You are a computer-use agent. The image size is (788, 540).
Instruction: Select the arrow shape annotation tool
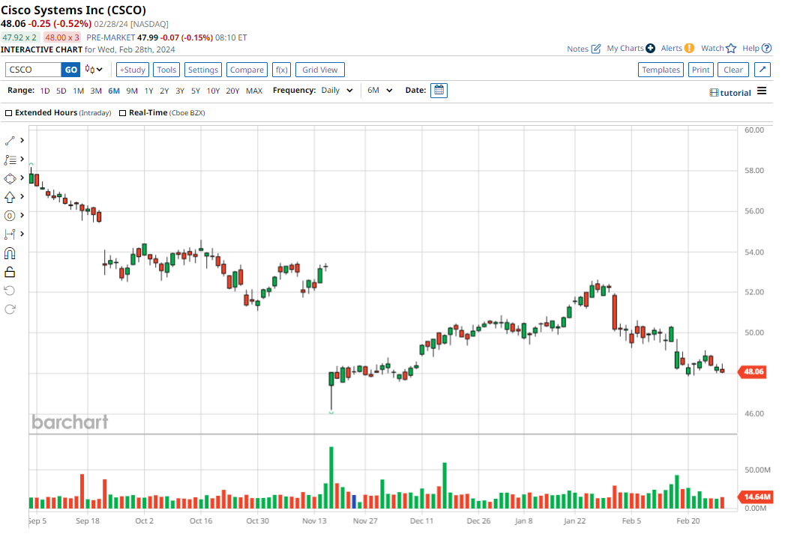click(10, 197)
